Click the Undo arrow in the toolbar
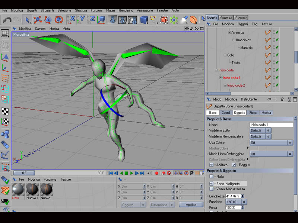 [x=7, y=19]
